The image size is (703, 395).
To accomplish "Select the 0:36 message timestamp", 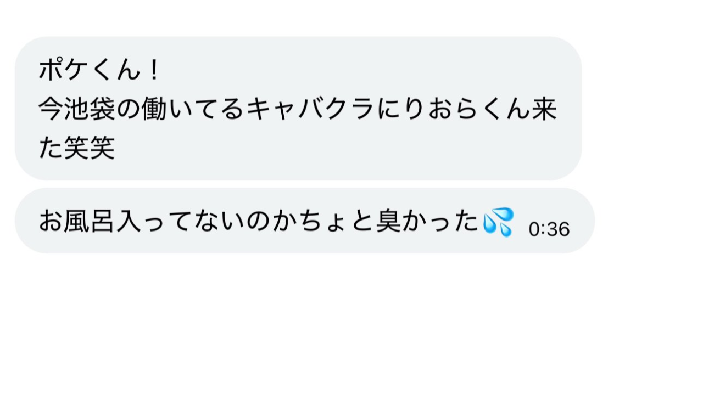I will coord(549,229).
